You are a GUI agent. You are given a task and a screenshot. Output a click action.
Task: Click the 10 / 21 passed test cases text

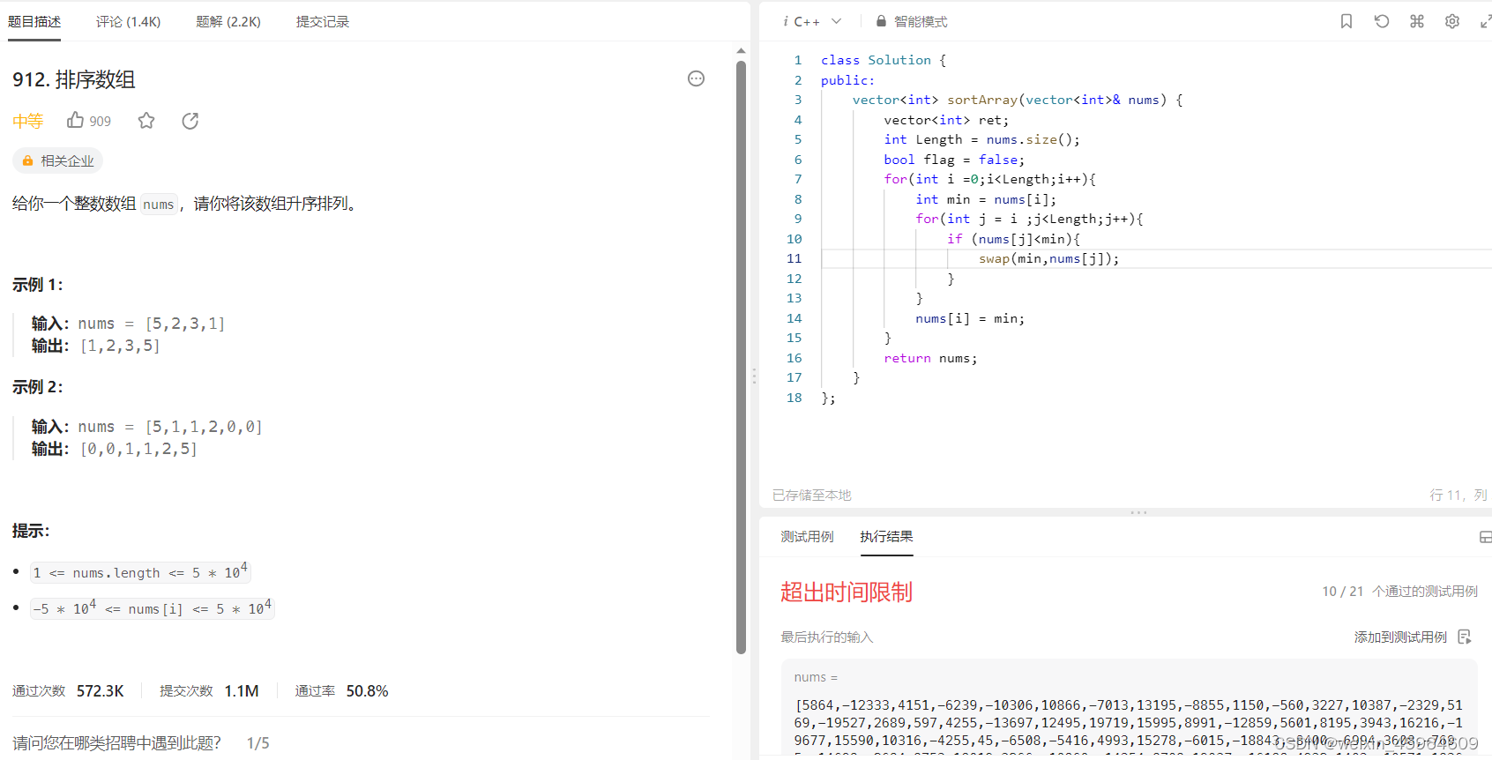point(1399,592)
